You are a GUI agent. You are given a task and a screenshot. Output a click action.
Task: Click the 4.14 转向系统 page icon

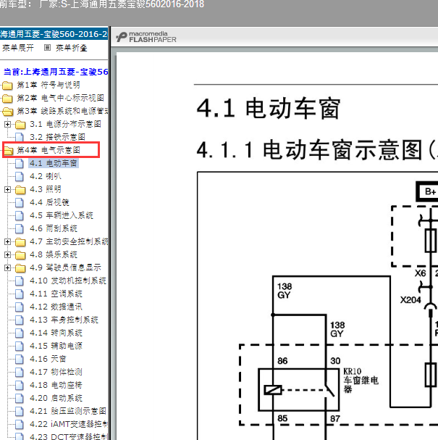(20, 333)
